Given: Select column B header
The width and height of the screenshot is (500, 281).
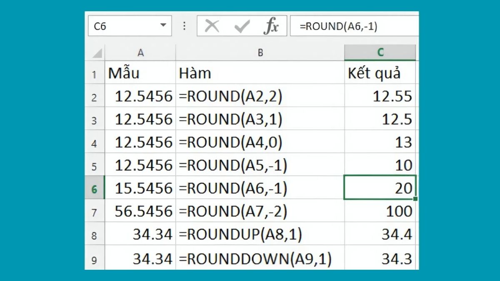Looking at the screenshot, I should point(260,52).
